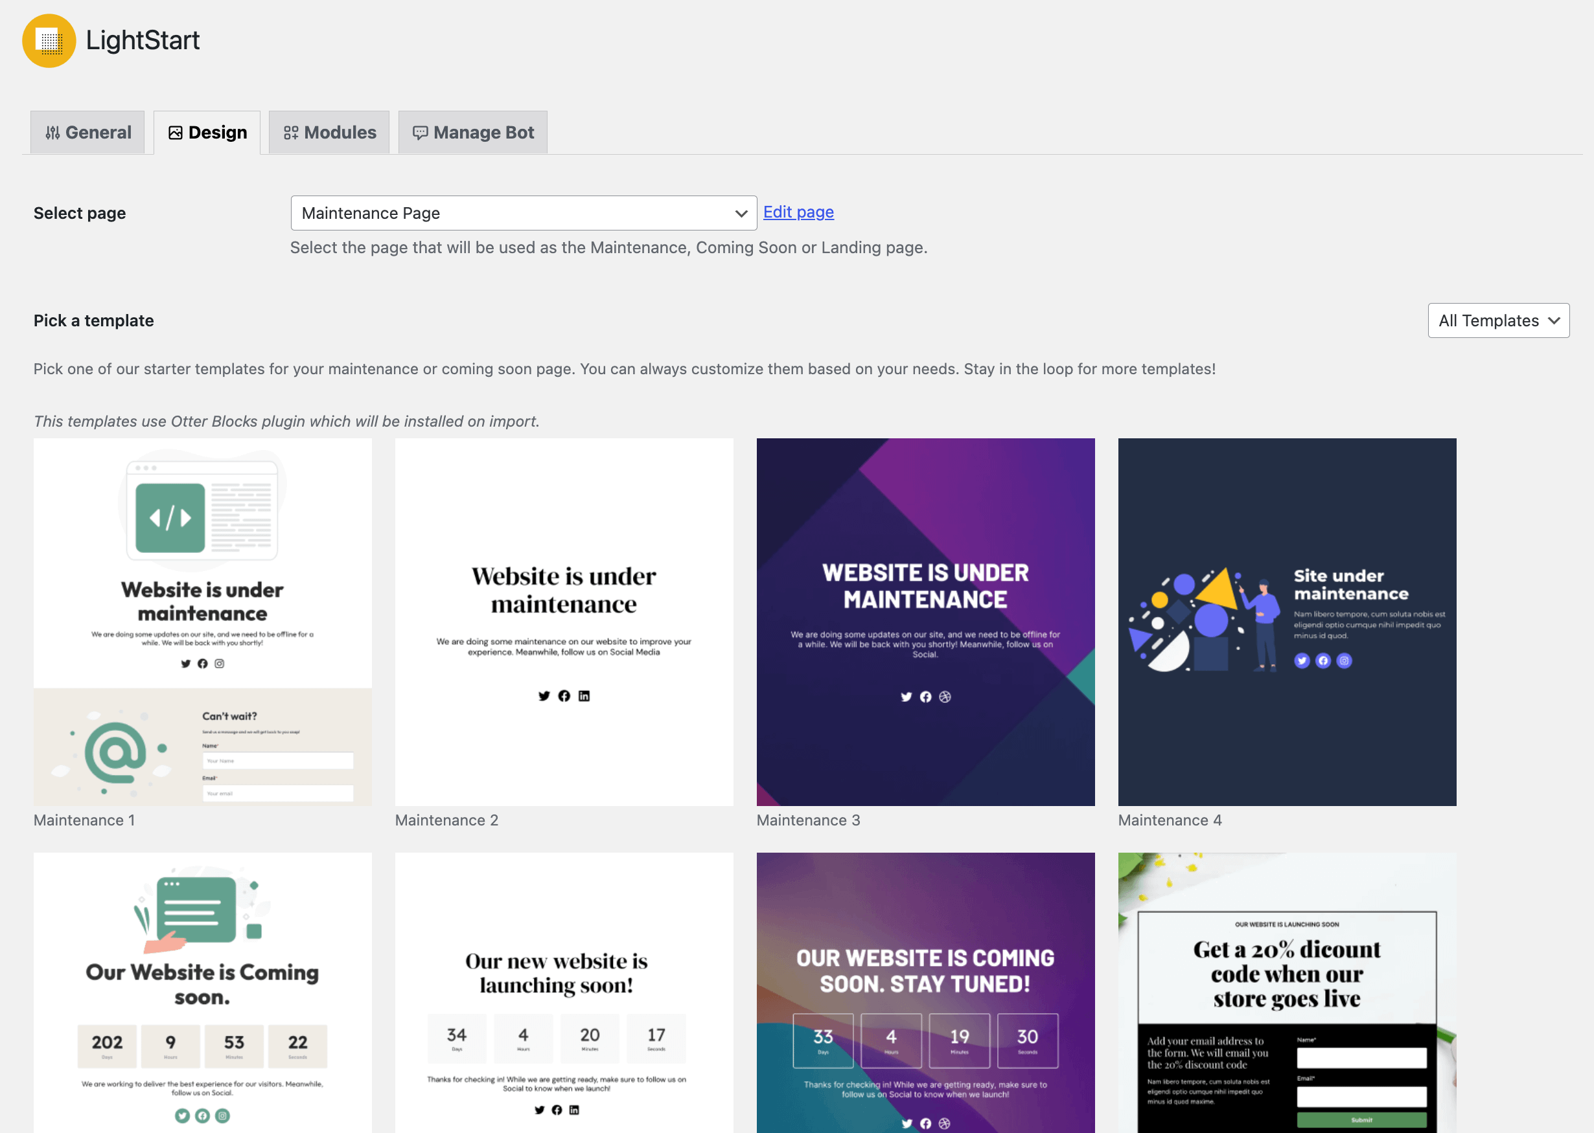The height and width of the screenshot is (1133, 1594).
Task: Click the Modules tab blocks icon
Action: 291,133
